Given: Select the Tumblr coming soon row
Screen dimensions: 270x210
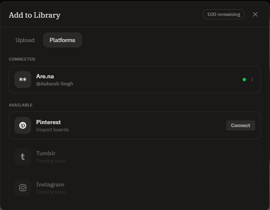Looking at the screenshot, I should click(x=135, y=157).
